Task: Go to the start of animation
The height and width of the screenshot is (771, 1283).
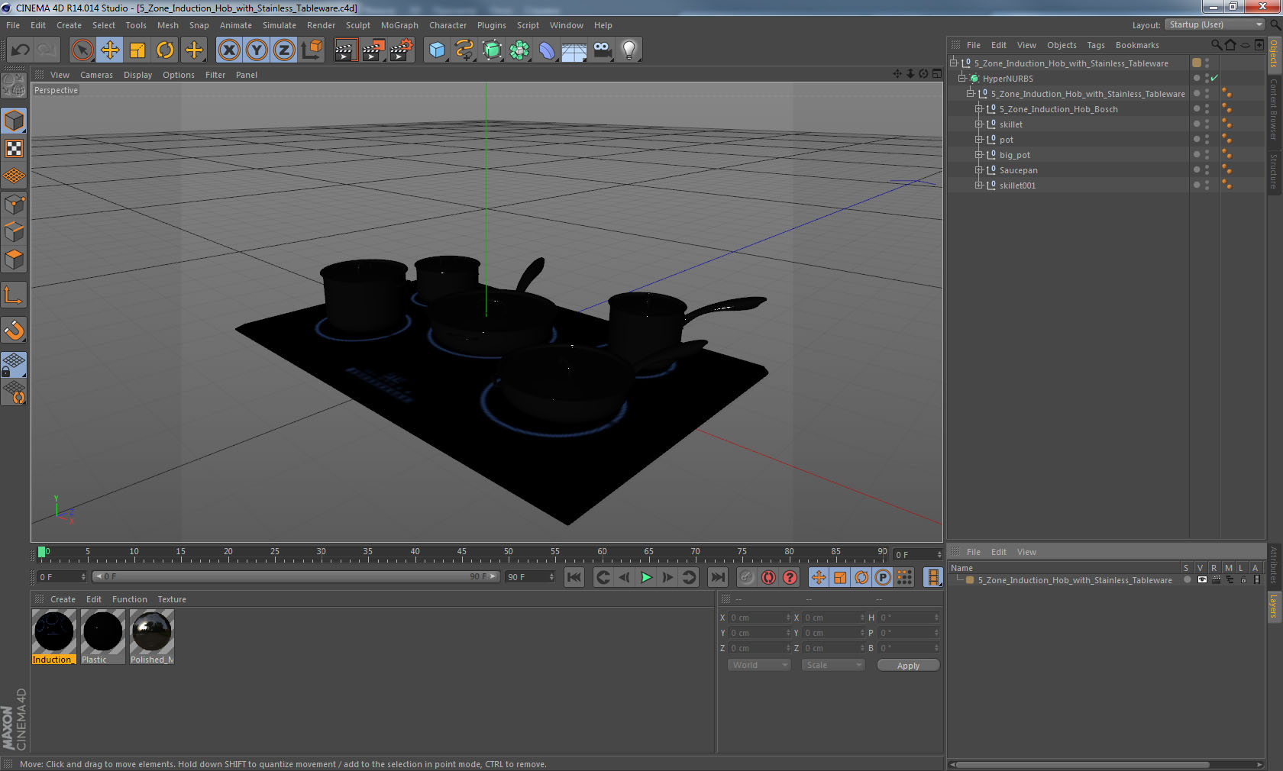Action: click(x=574, y=577)
